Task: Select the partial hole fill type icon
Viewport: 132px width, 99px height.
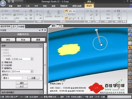Action: (70, 18)
